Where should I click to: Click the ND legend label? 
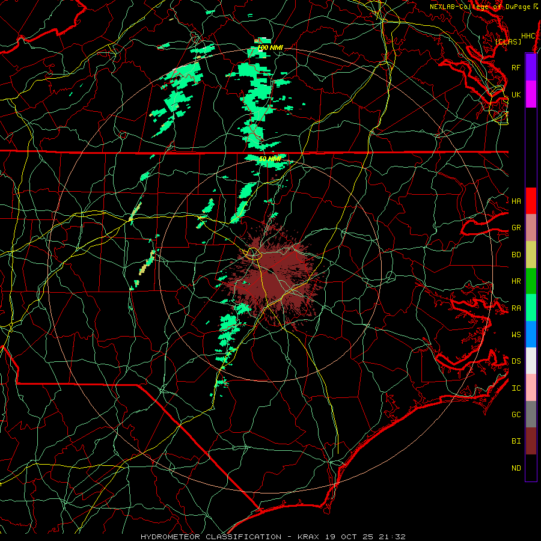pyautogui.click(x=516, y=468)
